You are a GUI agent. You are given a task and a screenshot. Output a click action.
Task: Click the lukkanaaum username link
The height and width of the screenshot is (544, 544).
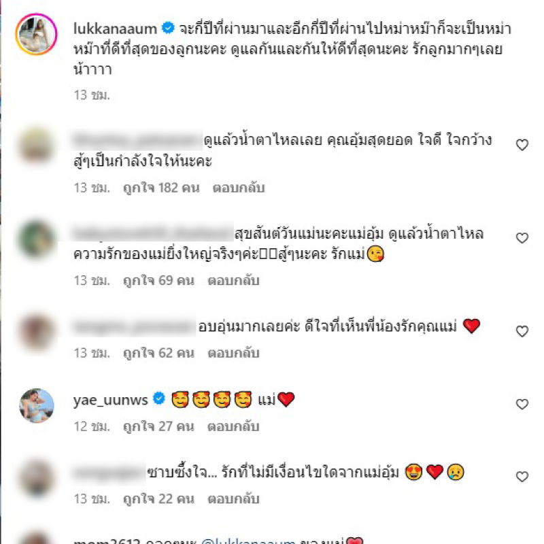[115, 29]
